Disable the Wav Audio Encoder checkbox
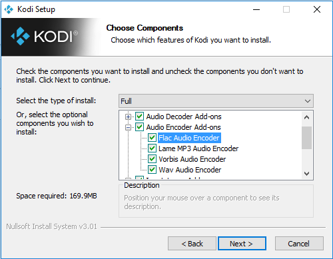Screen dimensions: 333x259 [x=152, y=170]
